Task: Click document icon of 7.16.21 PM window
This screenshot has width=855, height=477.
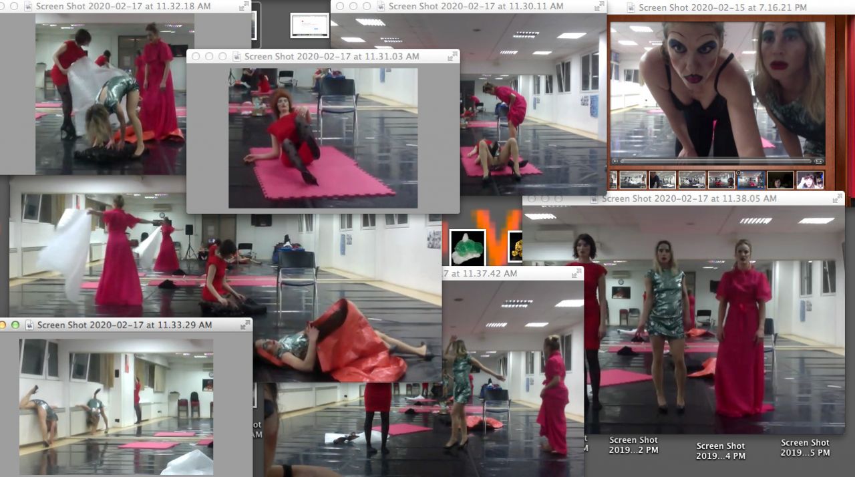Action: (631, 8)
